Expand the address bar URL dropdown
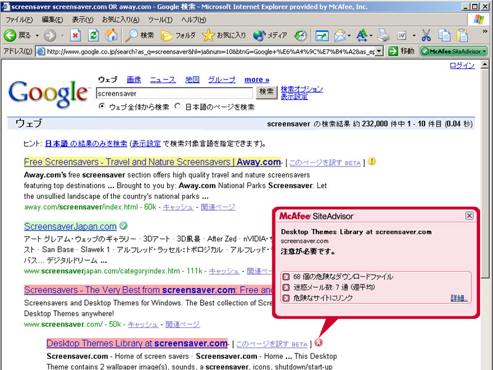This screenshot has width=493, height=370. coord(380,51)
